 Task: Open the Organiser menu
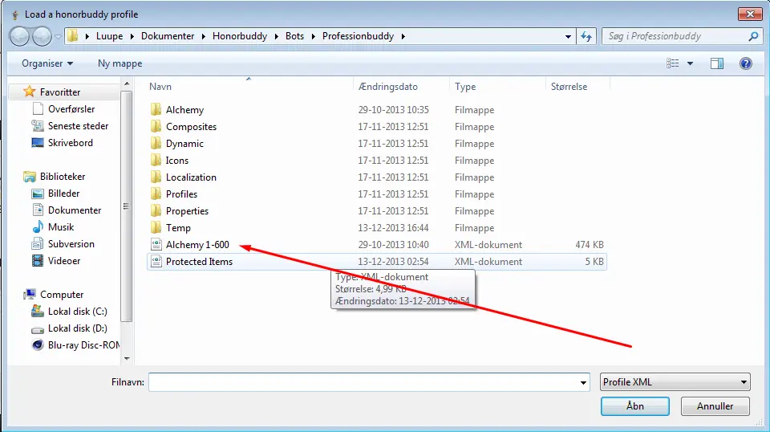47,63
